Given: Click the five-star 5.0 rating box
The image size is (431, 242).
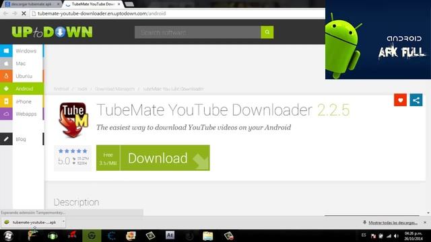Looking at the screenshot, I should pyautogui.click(x=73, y=158).
